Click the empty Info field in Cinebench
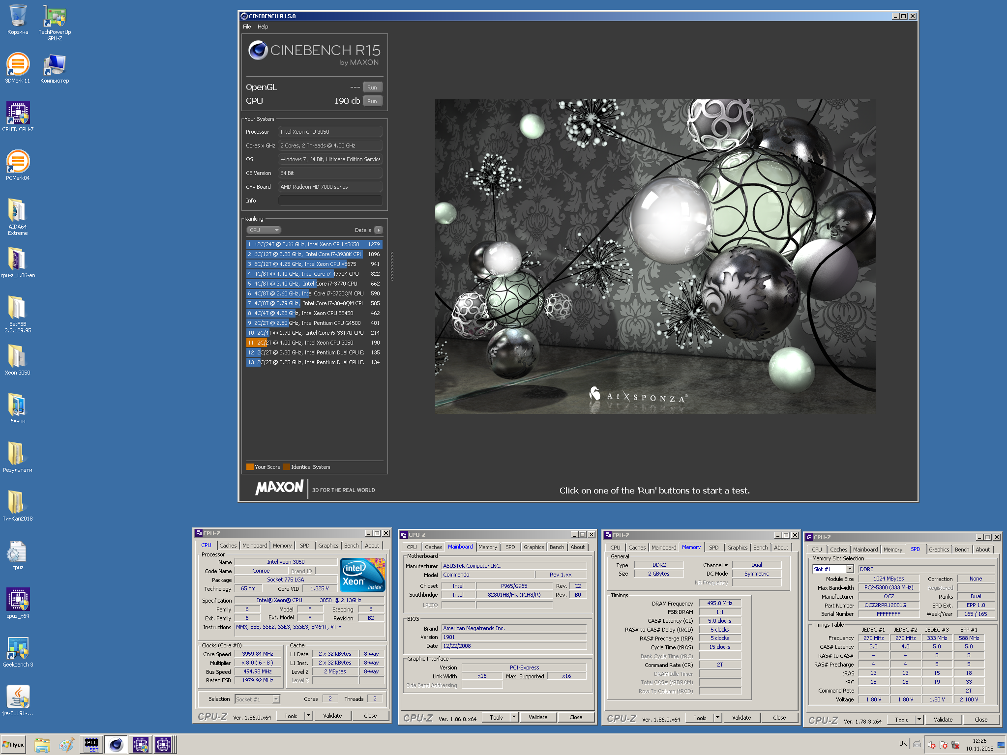The image size is (1007, 755). coord(330,201)
